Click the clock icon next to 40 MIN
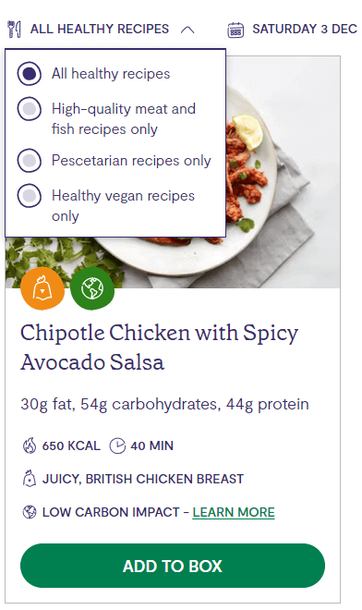 117,445
